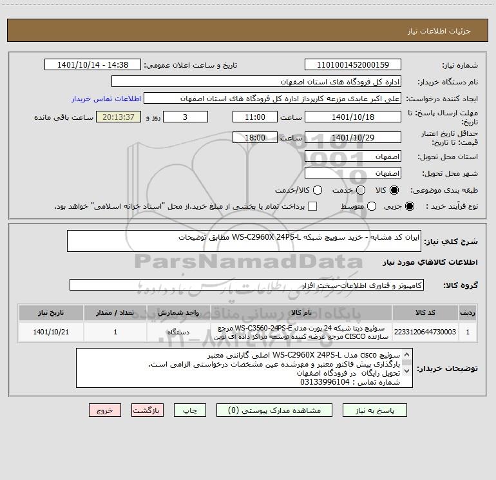
Task: Click the need date cell 1401/10/21
Action: (x=51, y=332)
